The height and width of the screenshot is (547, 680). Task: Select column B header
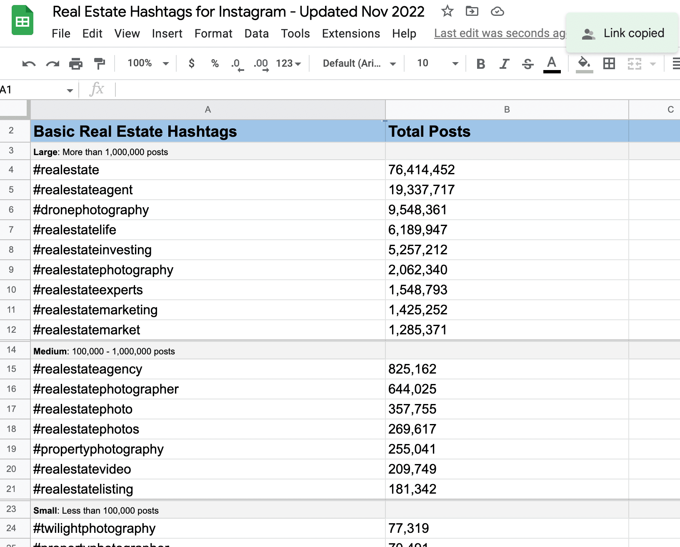[x=507, y=110]
